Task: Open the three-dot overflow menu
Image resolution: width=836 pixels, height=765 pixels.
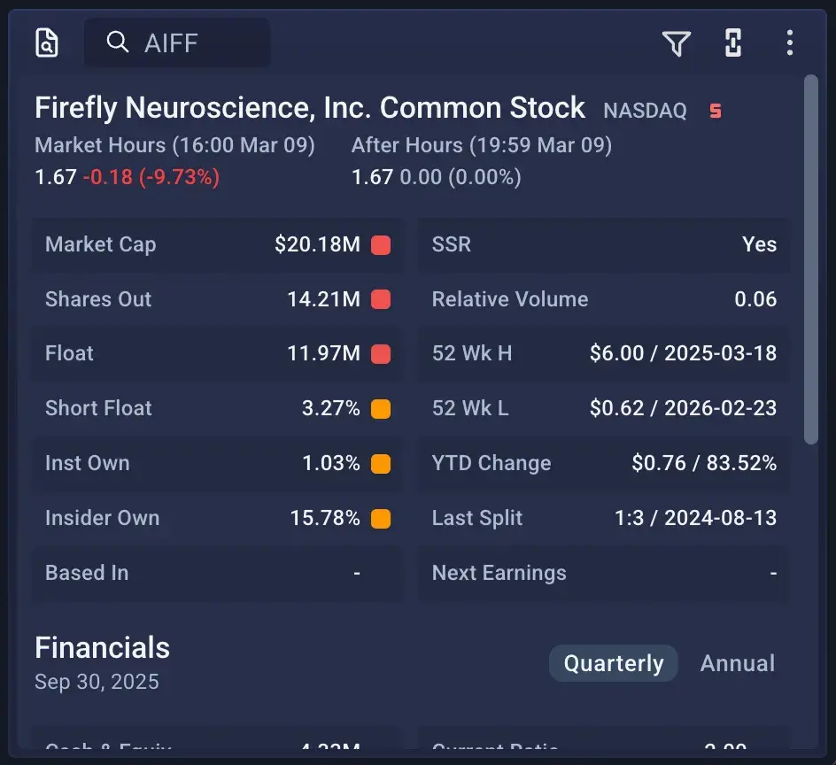Action: click(x=789, y=42)
